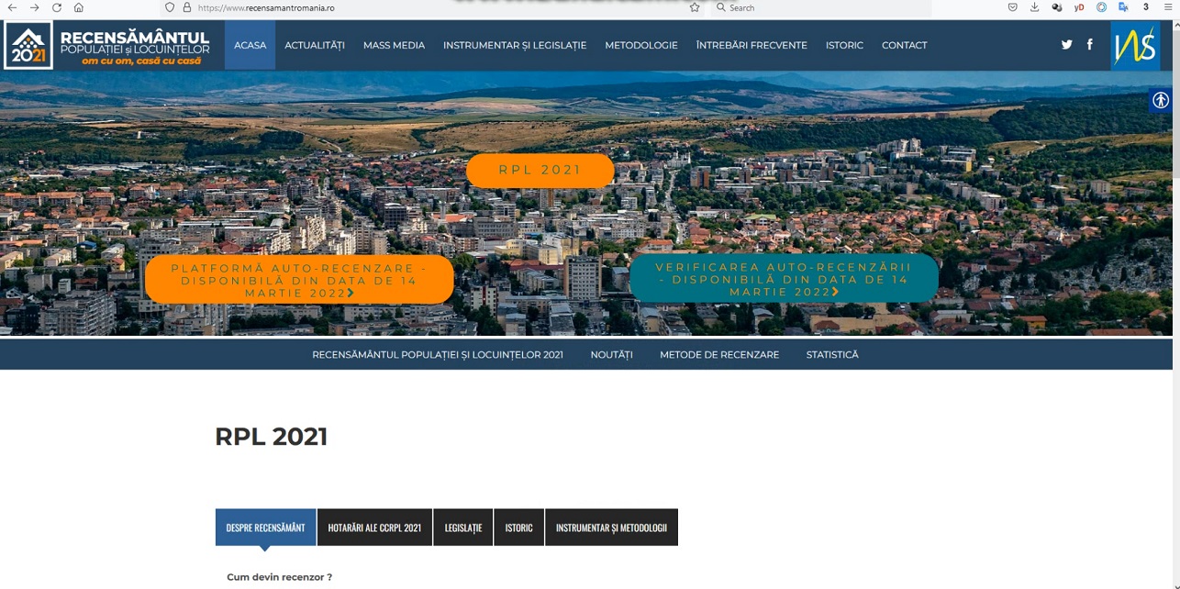Reload the page in browser

point(57,7)
